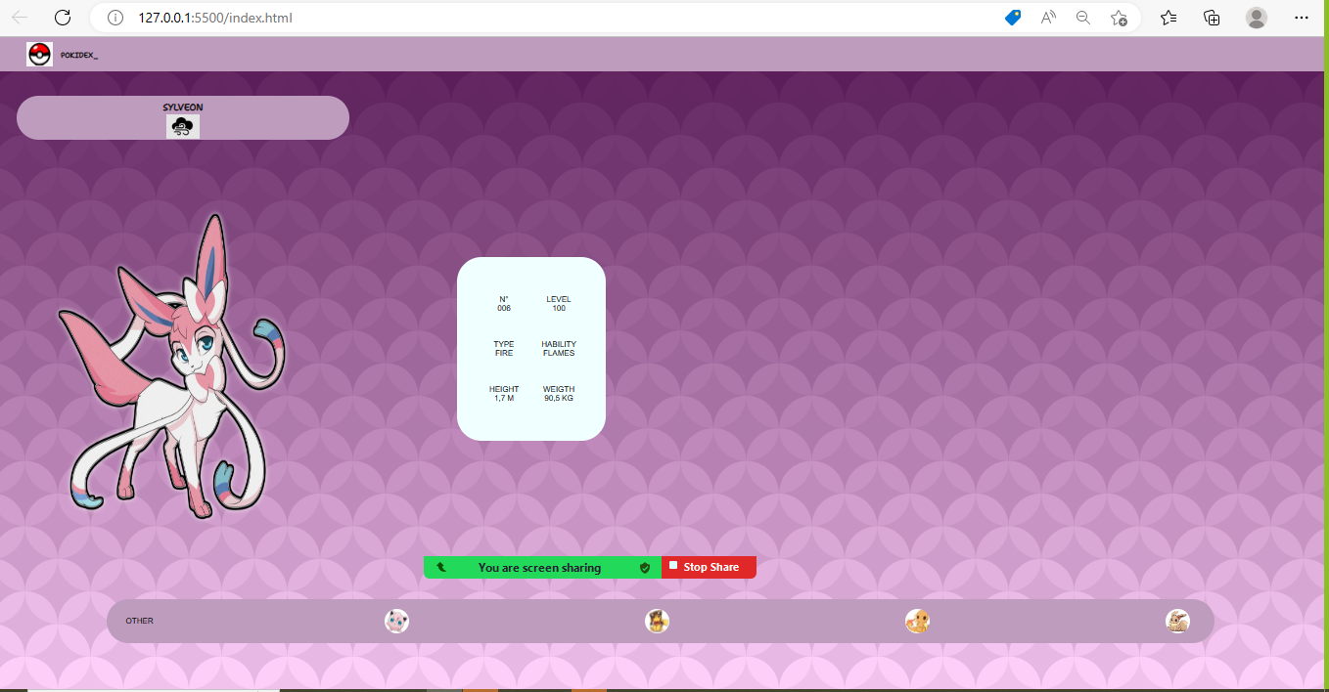Reload the page with refresh icon

click(x=63, y=18)
